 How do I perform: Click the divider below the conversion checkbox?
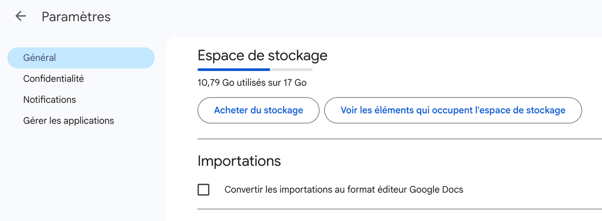[x=396, y=209]
